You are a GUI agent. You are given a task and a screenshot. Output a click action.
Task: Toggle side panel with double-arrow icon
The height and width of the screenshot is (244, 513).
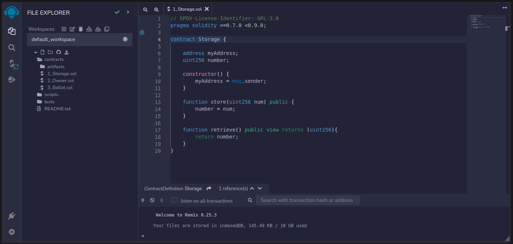tap(505, 8)
